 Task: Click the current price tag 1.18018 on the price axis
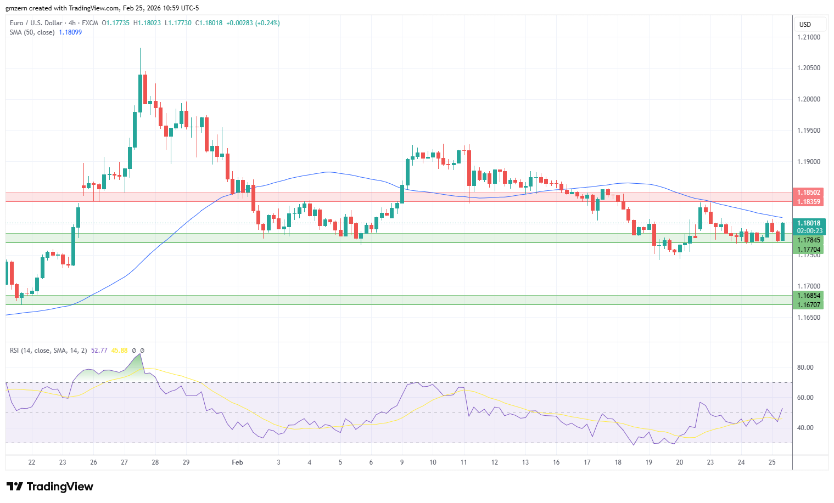[809, 223]
